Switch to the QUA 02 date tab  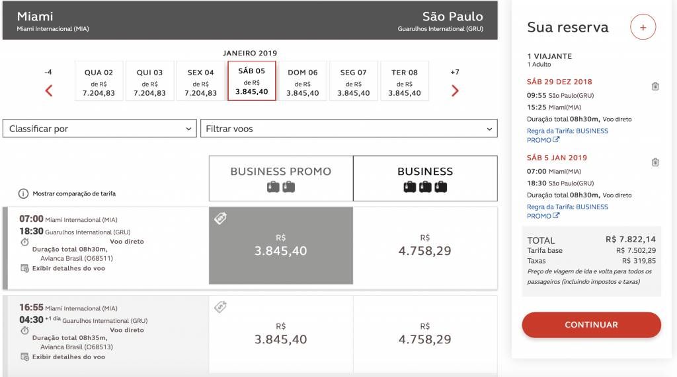pyautogui.click(x=99, y=81)
